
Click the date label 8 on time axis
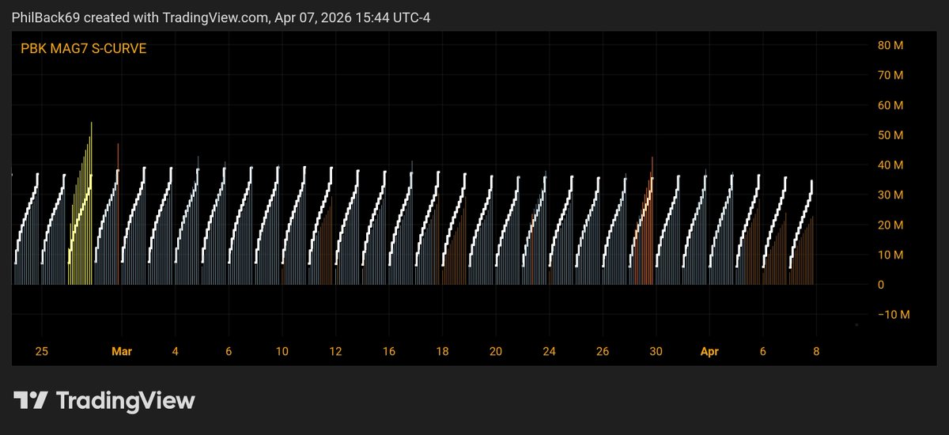pos(816,351)
